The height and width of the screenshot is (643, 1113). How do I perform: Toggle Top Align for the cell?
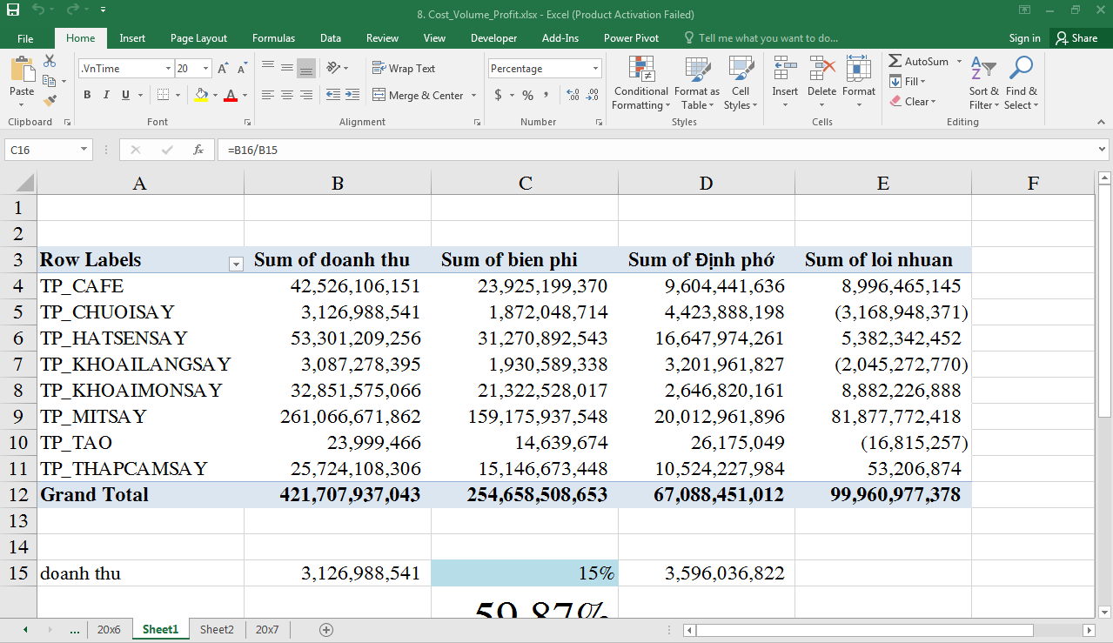[x=268, y=68]
